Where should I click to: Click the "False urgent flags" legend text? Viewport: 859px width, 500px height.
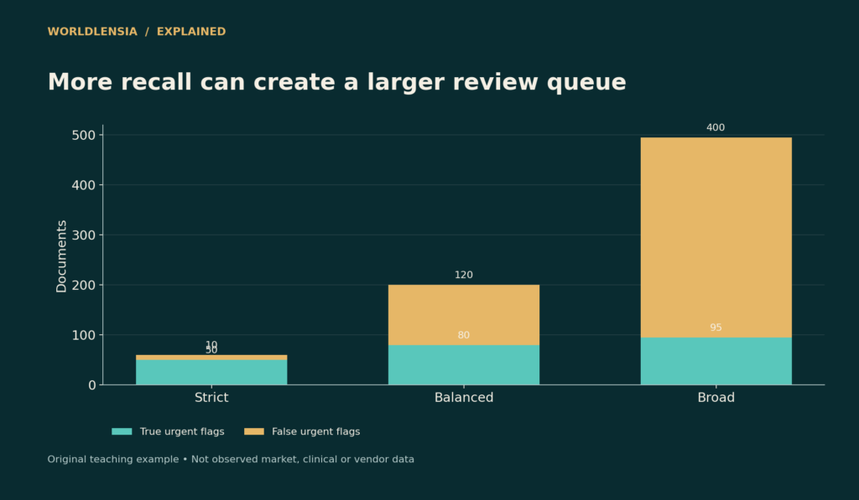316,431
